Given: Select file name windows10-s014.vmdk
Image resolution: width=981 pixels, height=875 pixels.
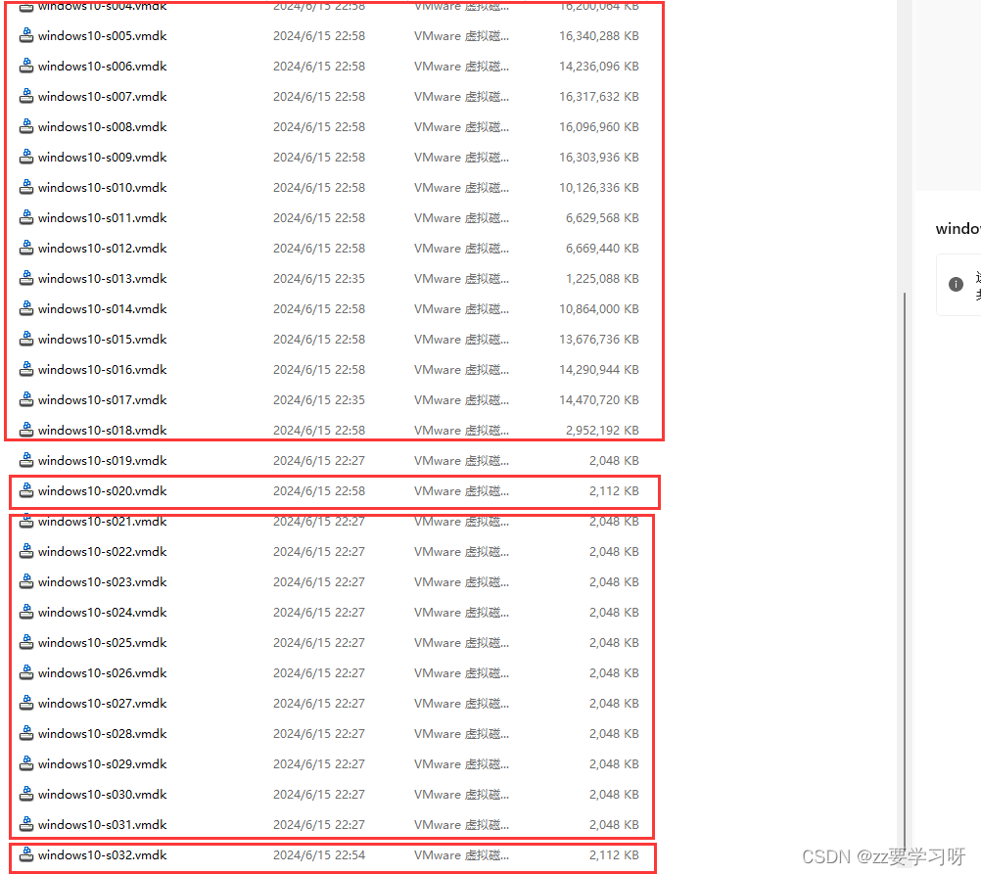Looking at the screenshot, I should (102, 309).
